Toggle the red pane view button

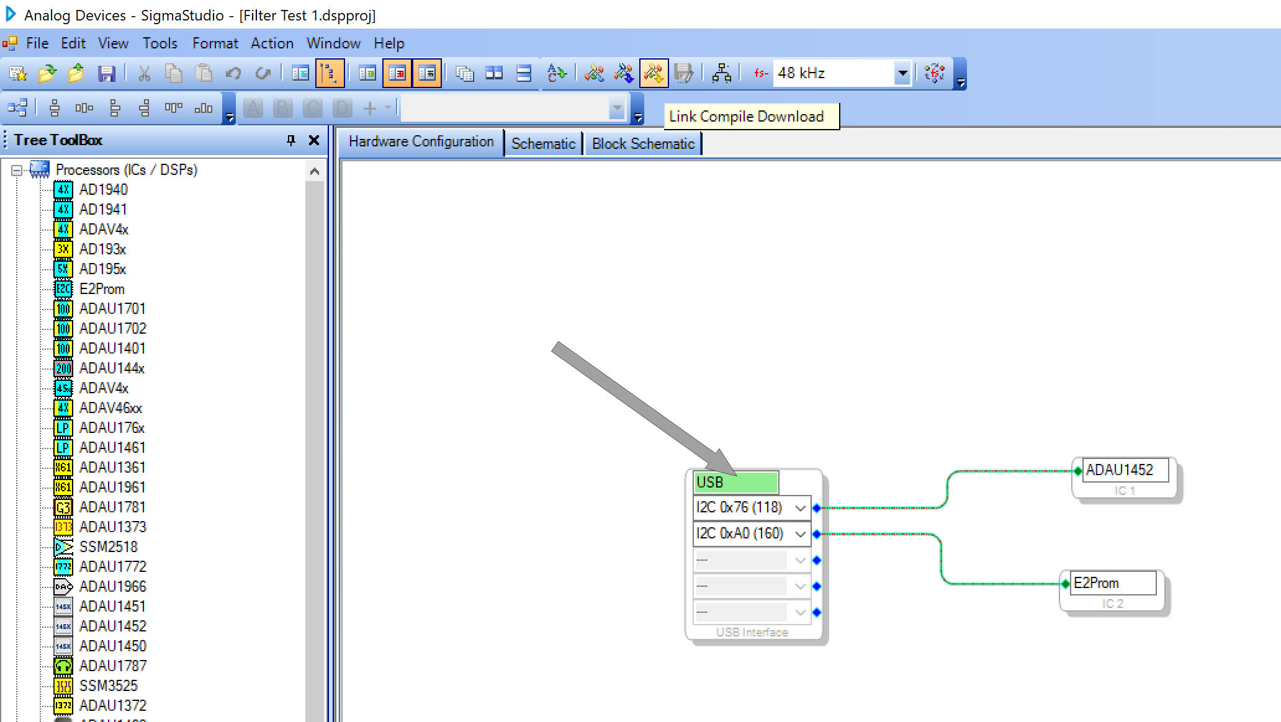coord(397,74)
